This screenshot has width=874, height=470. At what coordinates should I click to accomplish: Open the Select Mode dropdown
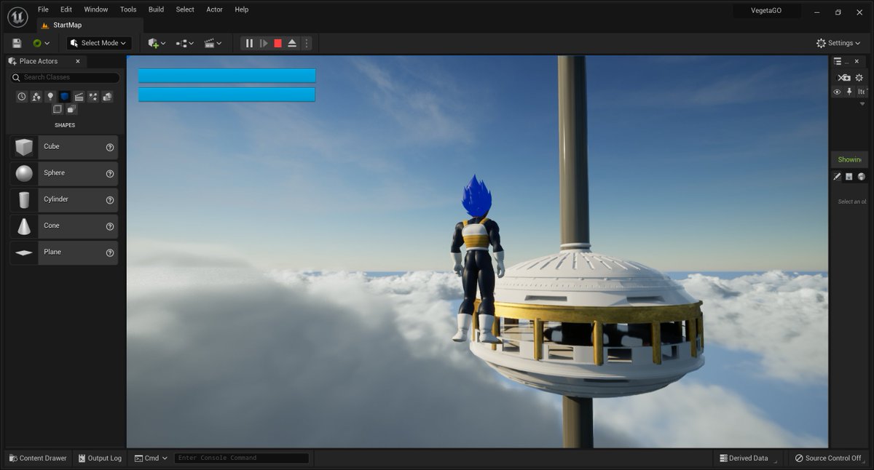pos(100,43)
